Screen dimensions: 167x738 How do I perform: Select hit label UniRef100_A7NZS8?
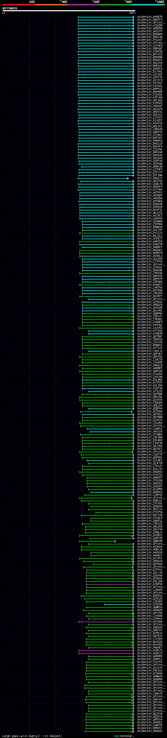(150, 51)
